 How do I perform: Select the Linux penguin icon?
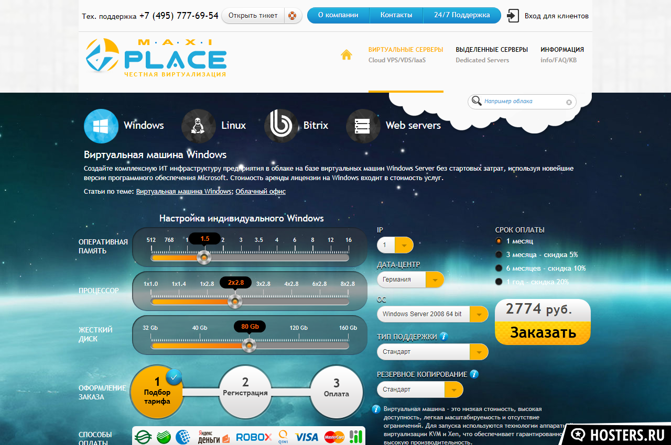pyautogui.click(x=198, y=126)
